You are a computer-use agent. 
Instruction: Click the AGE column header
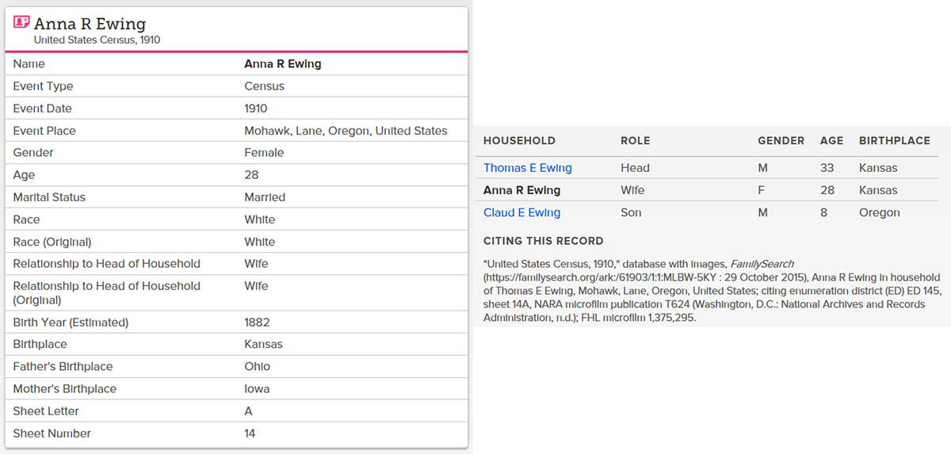pyautogui.click(x=832, y=140)
